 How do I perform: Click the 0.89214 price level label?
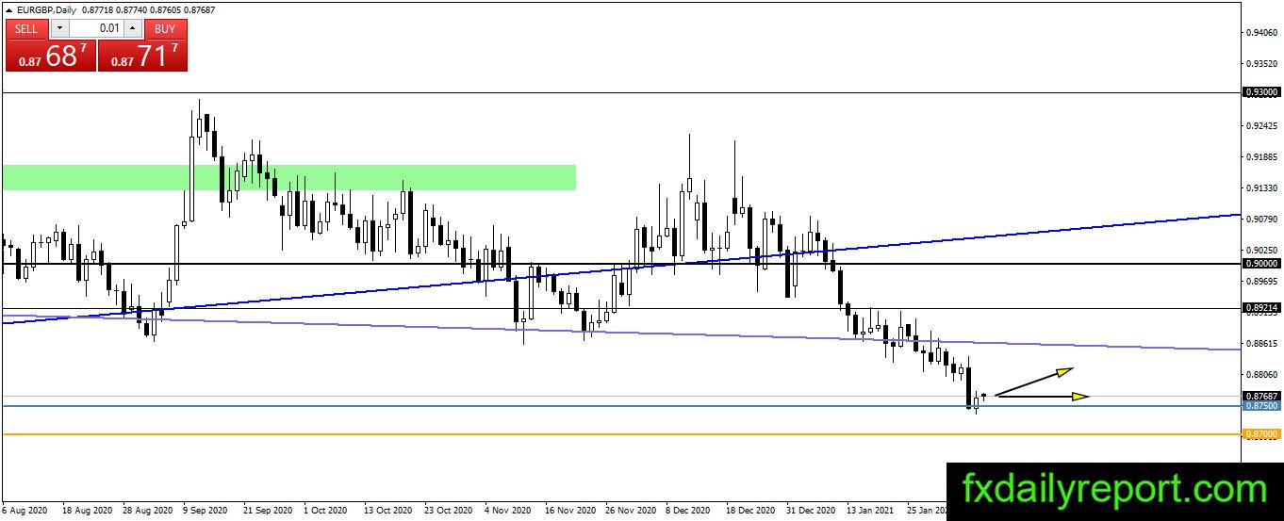1261,308
